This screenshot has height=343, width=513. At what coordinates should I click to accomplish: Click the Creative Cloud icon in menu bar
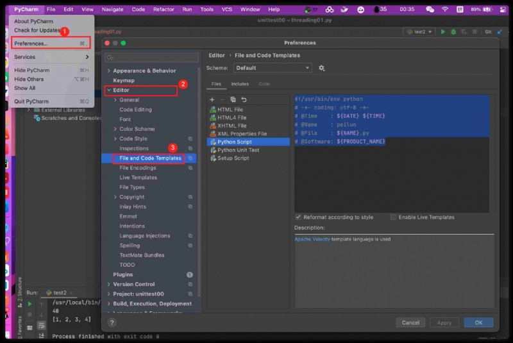330,10
